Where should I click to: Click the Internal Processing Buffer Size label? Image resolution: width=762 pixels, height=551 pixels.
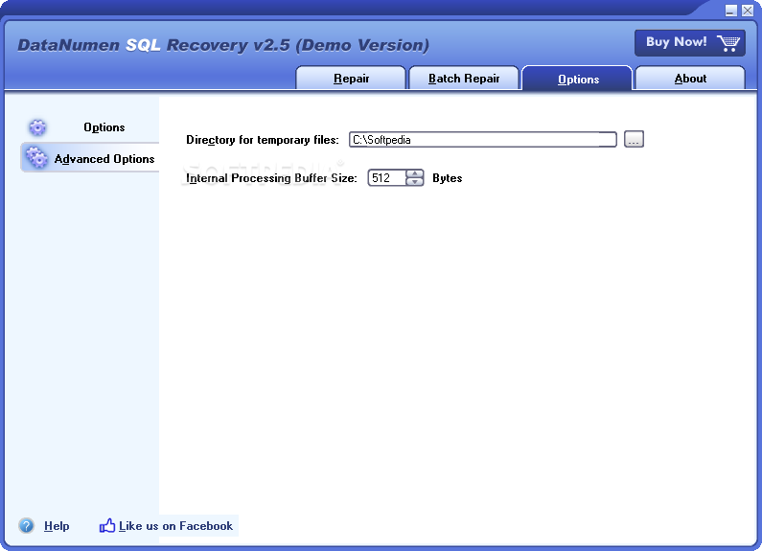(271, 178)
